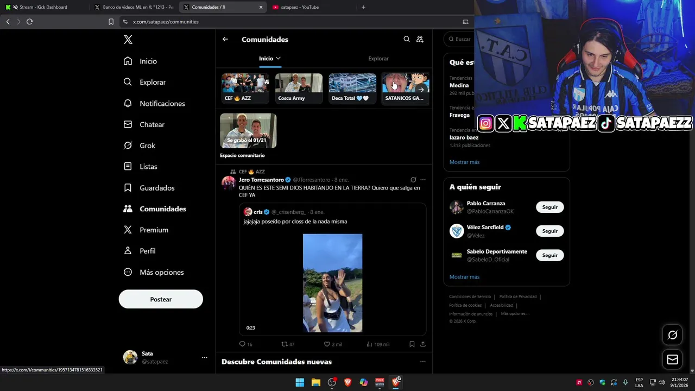
Task: Open the CEF AZZ community card
Action: [x=245, y=89]
